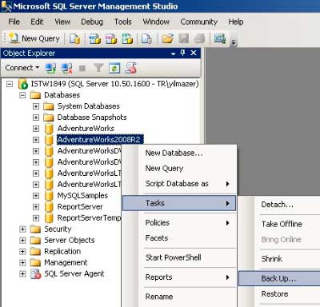Screen dimensions: 320x307
Task: Open the Tools menu
Action: pos(123,22)
